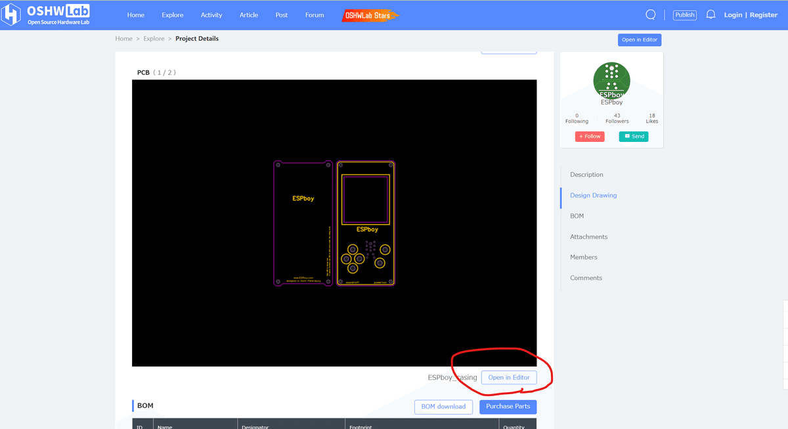Image resolution: width=788 pixels, height=429 pixels.
Task: Open the notifications bell icon
Action: (711, 14)
